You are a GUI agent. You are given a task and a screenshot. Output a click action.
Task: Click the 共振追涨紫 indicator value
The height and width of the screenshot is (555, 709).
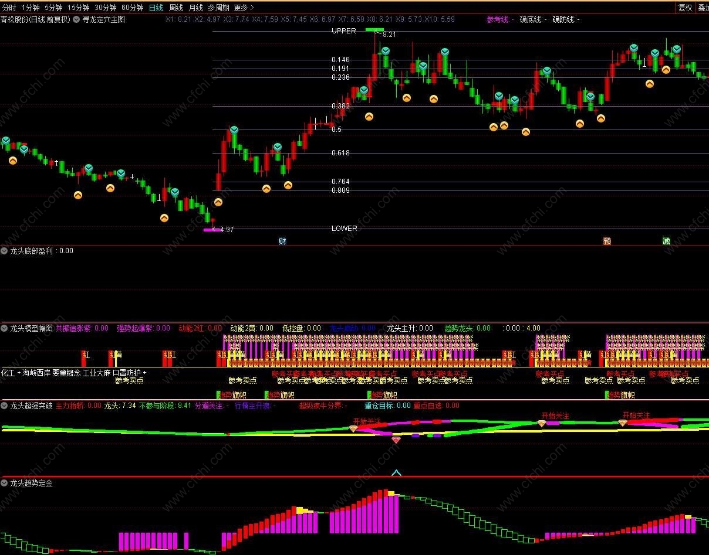(82, 328)
